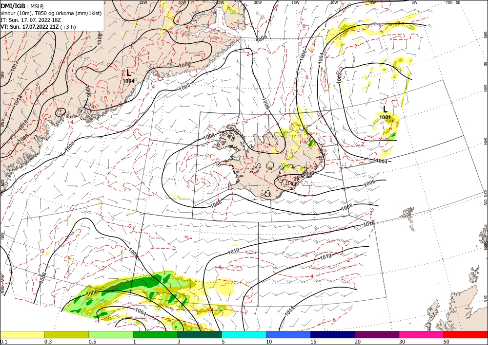Click the olive 0.3–0.5 legend swatch
This screenshot has width=488, height=345.
66,334
